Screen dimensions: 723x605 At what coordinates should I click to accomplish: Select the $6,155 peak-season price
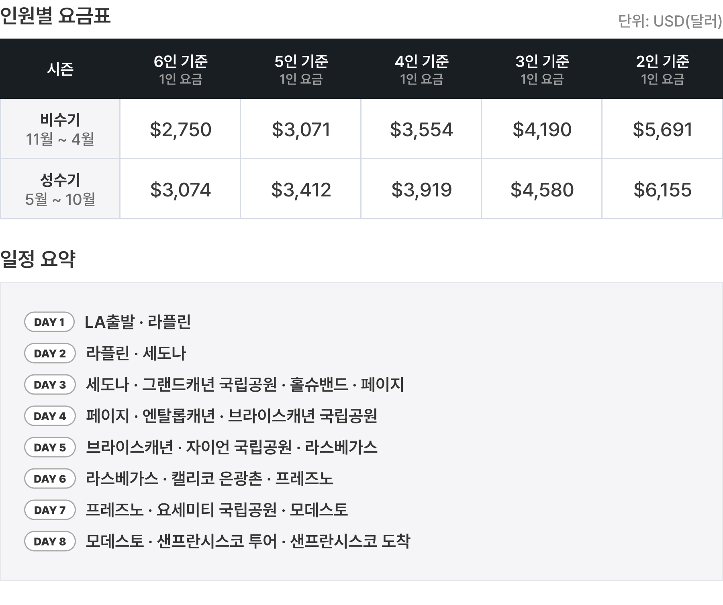coord(662,190)
